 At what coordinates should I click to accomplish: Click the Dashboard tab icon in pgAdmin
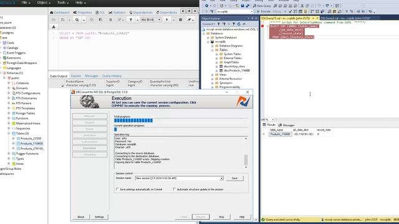52,12
